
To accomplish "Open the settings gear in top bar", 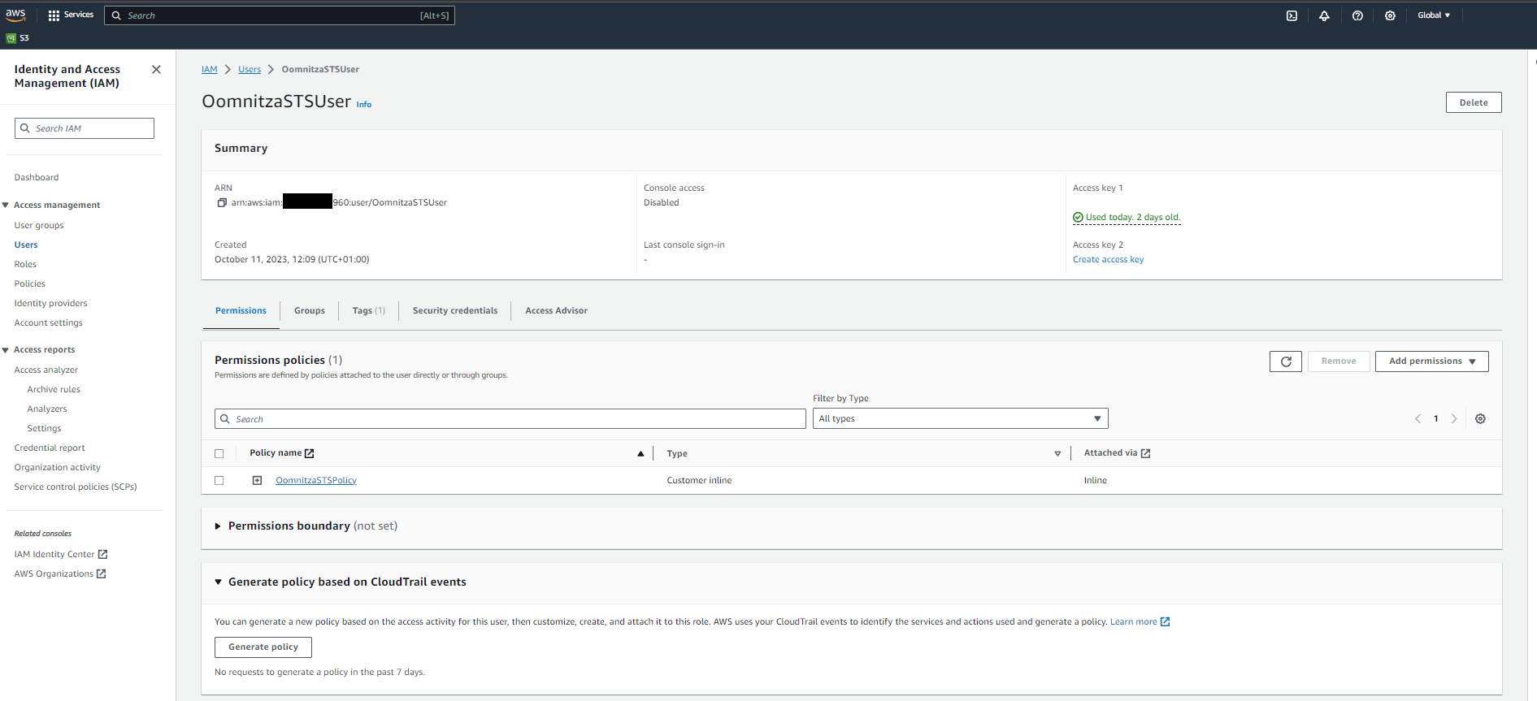I will tap(1390, 15).
